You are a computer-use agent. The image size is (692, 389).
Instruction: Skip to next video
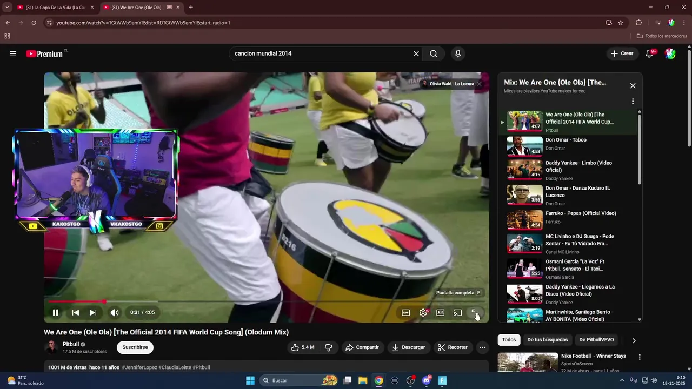pos(93,312)
